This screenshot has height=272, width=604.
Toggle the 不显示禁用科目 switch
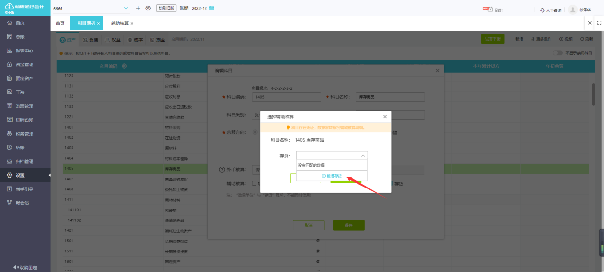click(557, 53)
